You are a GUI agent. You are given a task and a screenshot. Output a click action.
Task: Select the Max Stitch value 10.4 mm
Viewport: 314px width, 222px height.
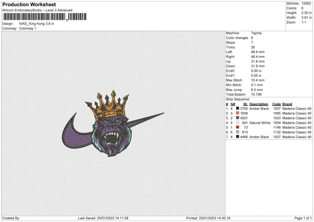[257, 80]
